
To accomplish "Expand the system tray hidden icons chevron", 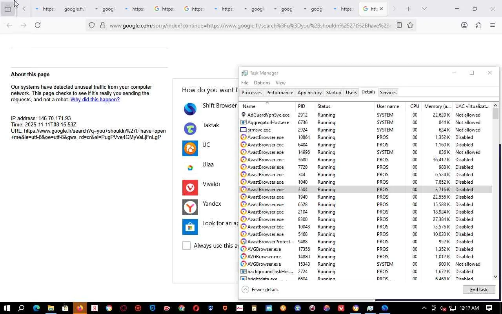I will pos(424,308).
